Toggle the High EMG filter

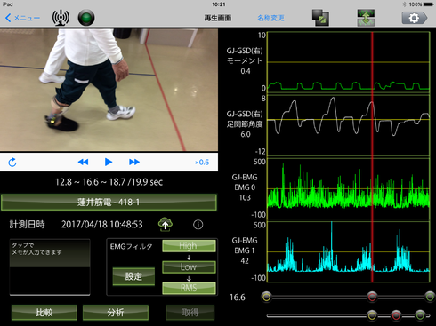coord(189,246)
